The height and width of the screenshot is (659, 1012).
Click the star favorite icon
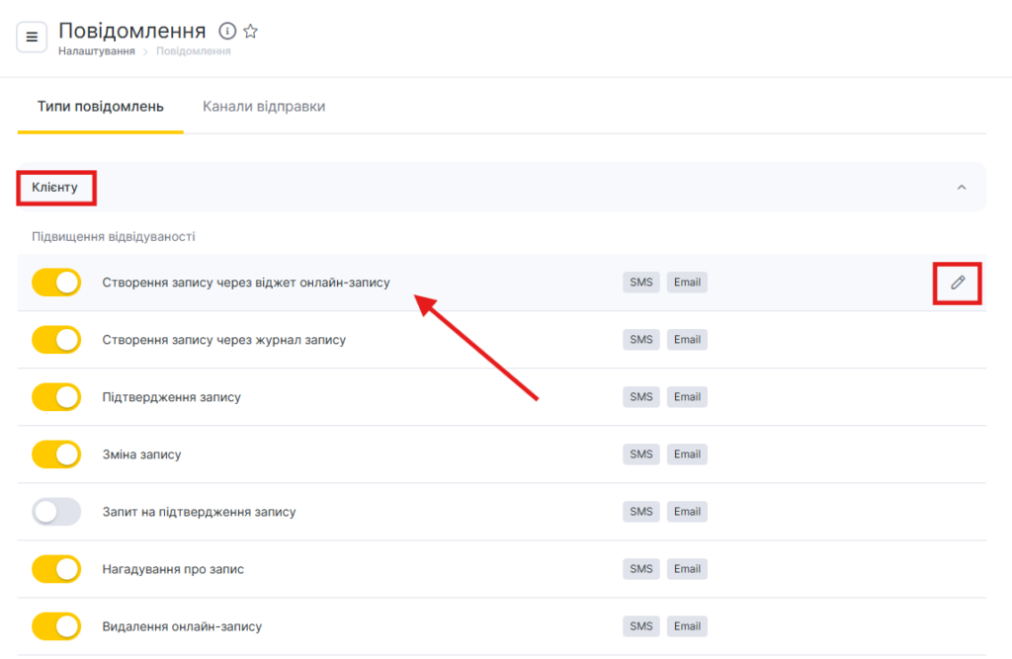coord(250,32)
